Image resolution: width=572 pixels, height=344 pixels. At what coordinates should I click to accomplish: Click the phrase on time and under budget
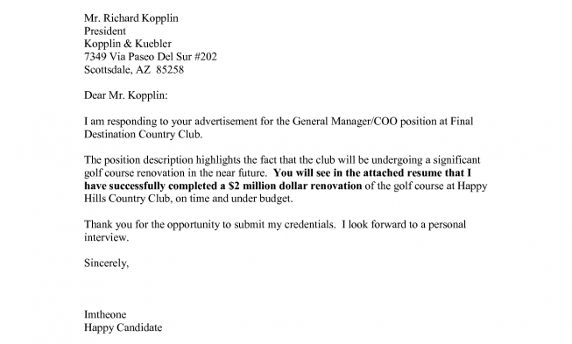click(234, 199)
